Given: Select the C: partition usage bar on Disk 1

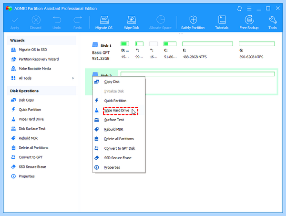Looking at the screenshot, I should pyautogui.click(x=170, y=44).
